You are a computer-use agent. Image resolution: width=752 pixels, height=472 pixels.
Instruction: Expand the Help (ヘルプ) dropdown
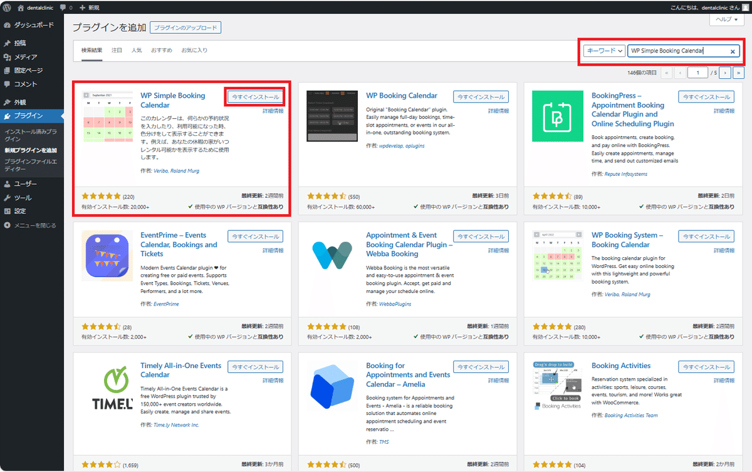tap(726, 19)
